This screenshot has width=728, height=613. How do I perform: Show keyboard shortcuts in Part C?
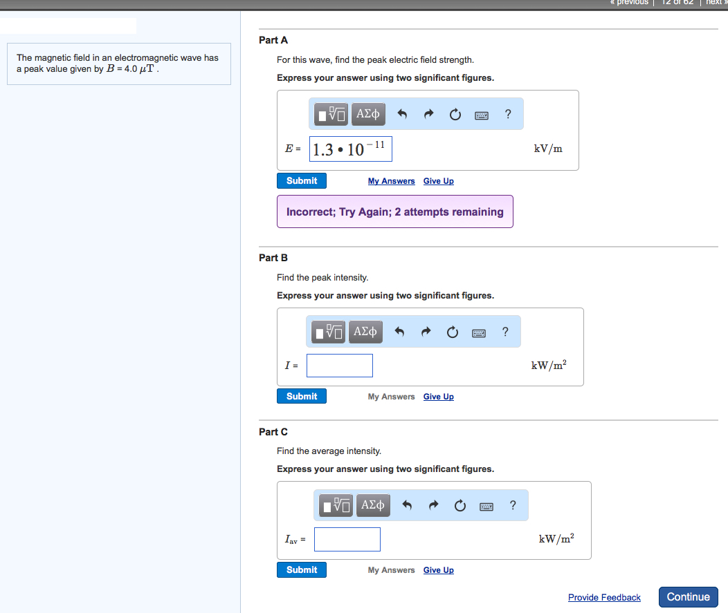coord(486,507)
